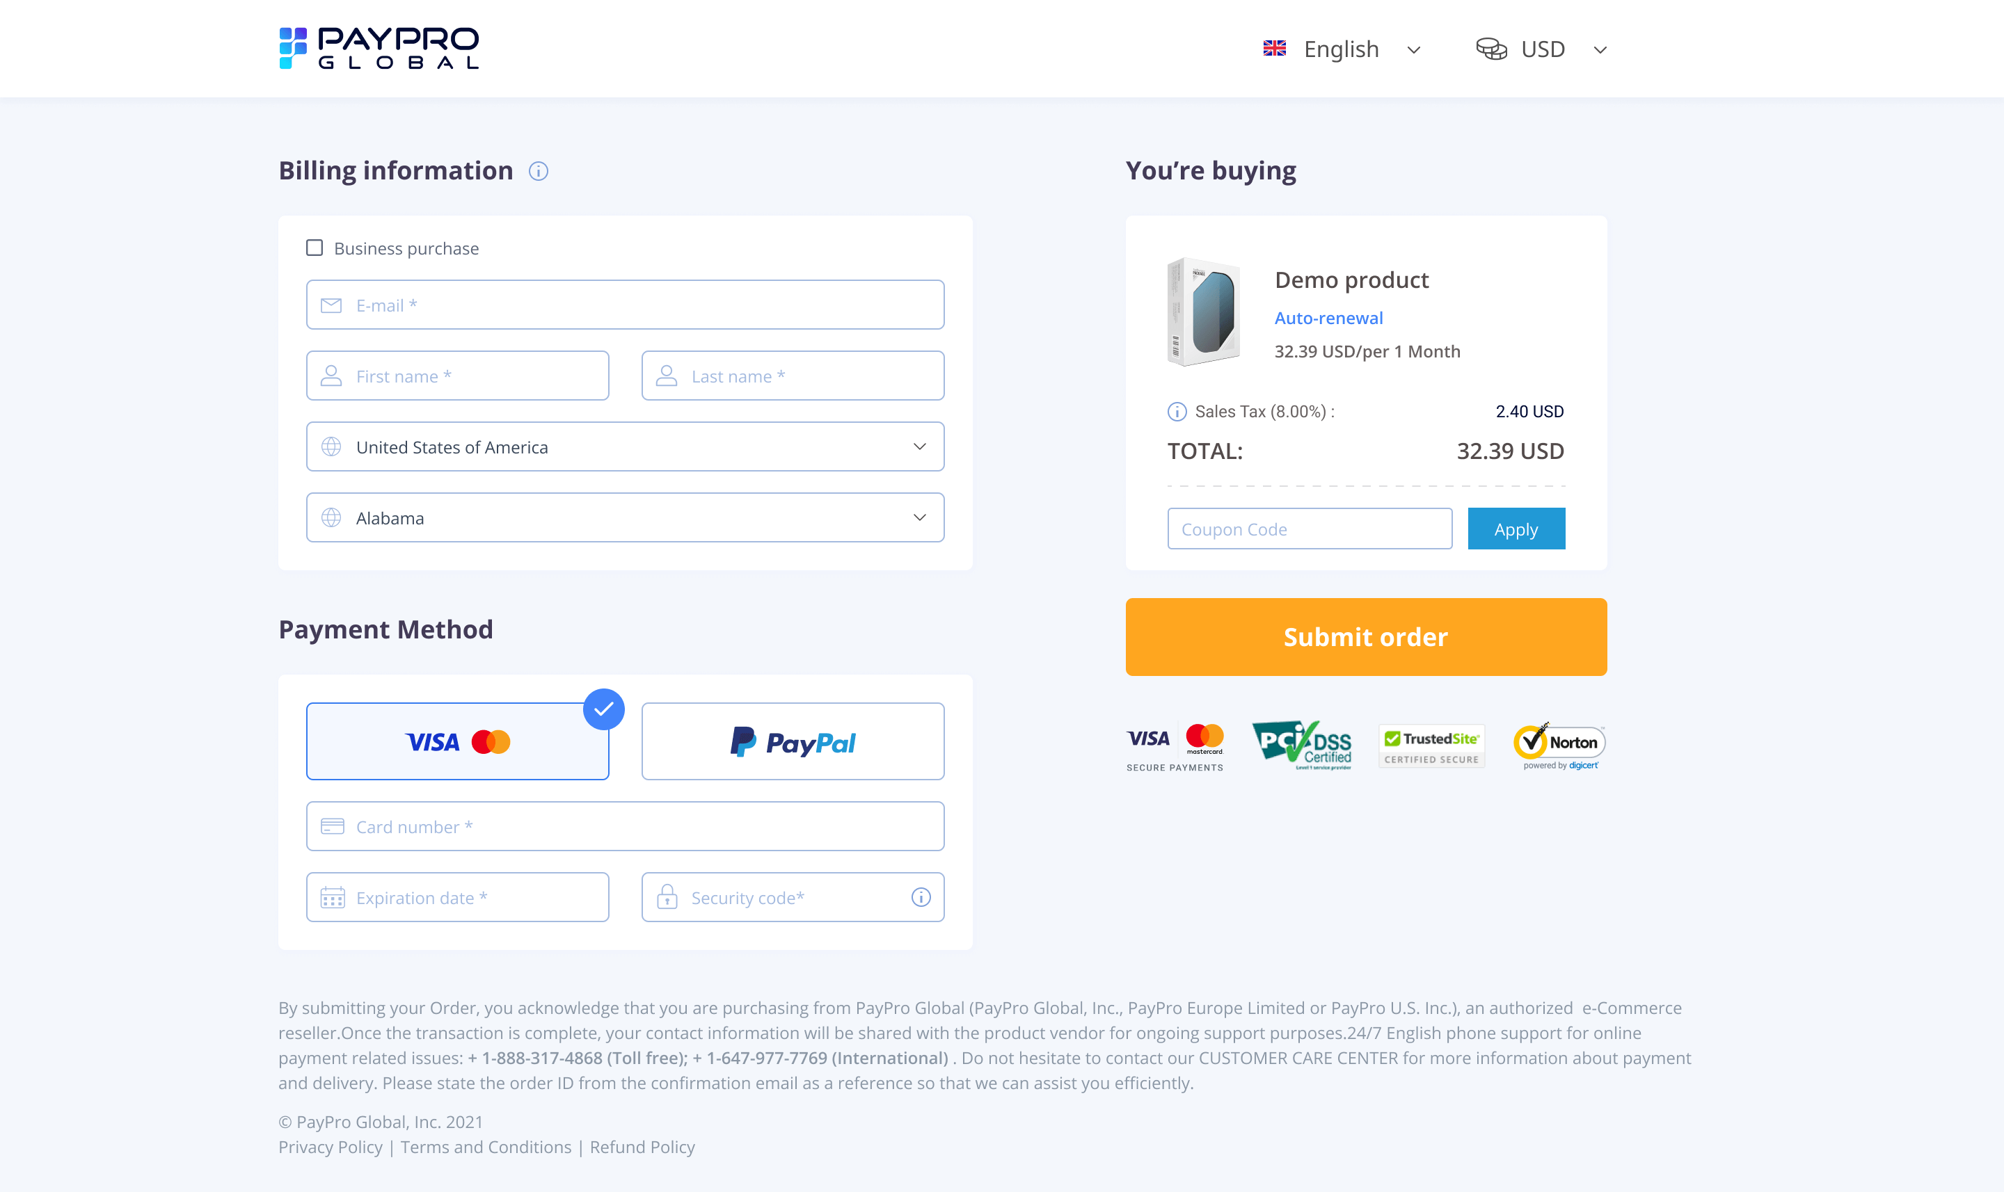Select PayPal as payment method

793,741
